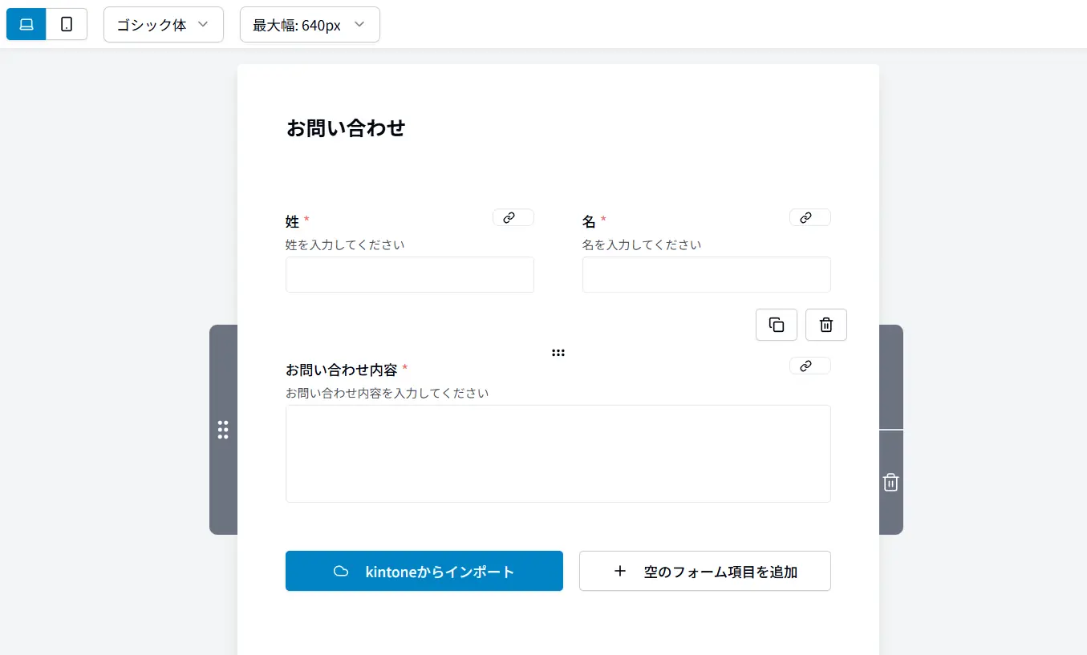The height and width of the screenshot is (655, 1087).
Task: Delete the name field row
Action: (825, 325)
